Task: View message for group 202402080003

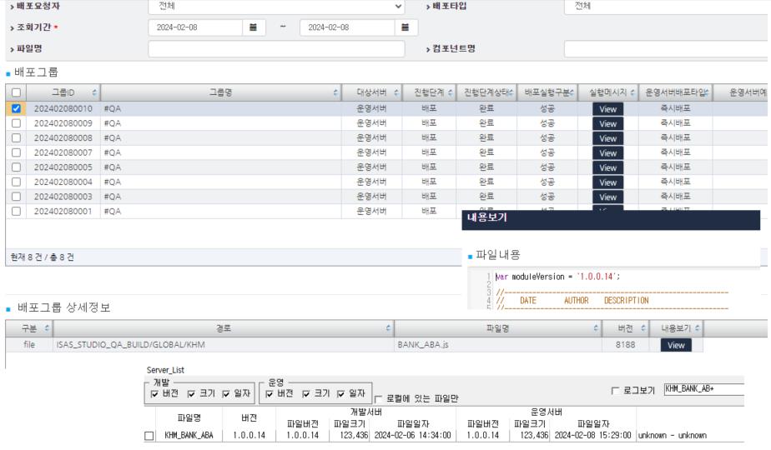Action: [607, 197]
